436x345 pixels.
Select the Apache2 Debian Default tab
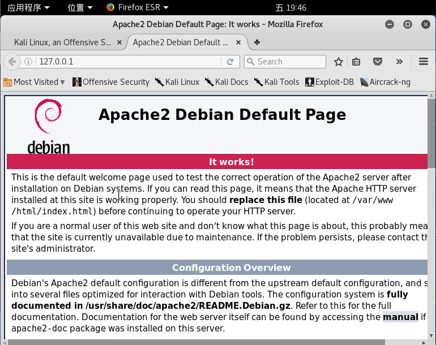point(180,42)
